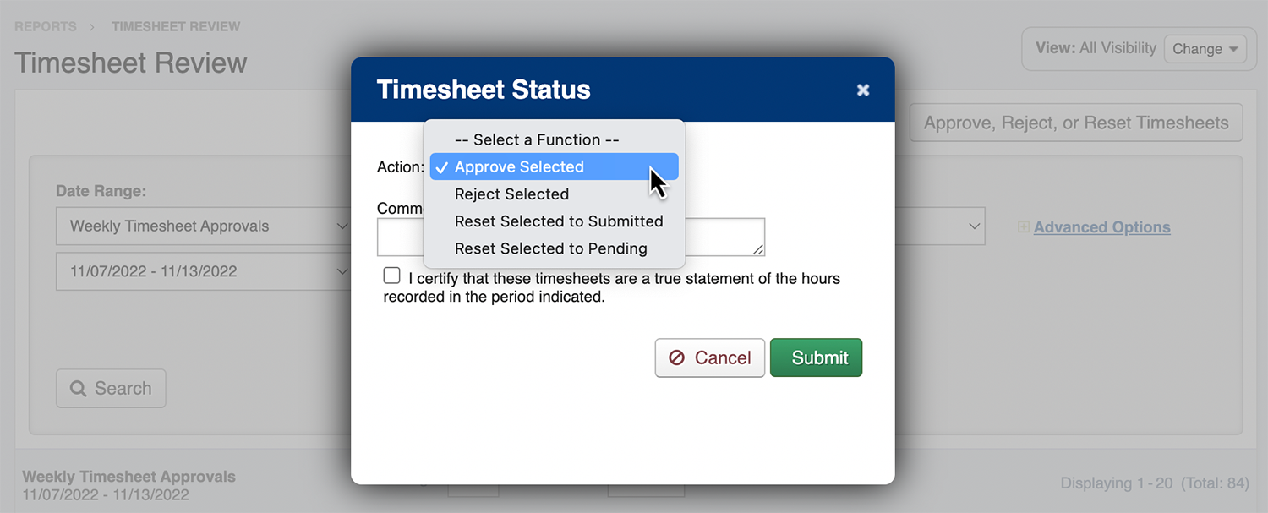Click inside the Comments text area
This screenshot has height=513, width=1268.
pyautogui.click(x=724, y=237)
